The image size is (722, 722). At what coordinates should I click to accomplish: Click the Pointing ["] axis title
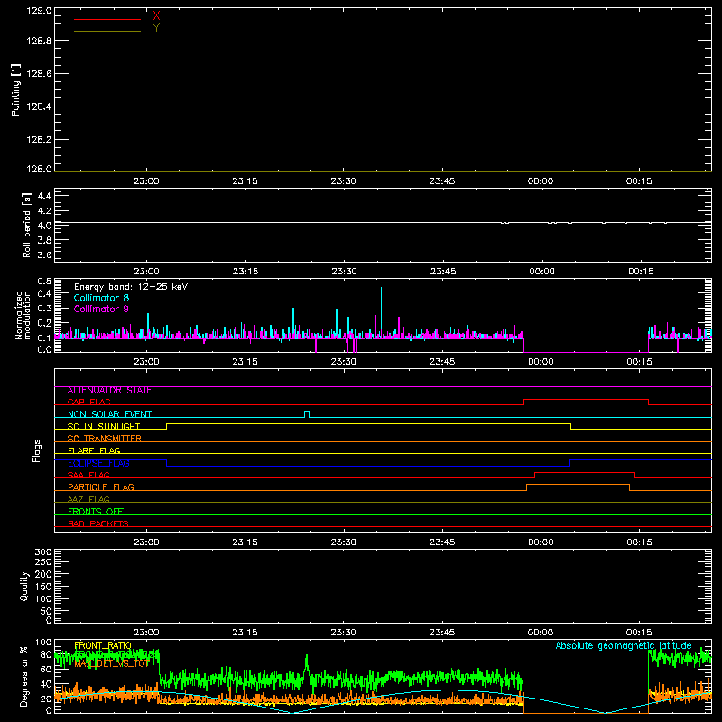click(x=15, y=90)
